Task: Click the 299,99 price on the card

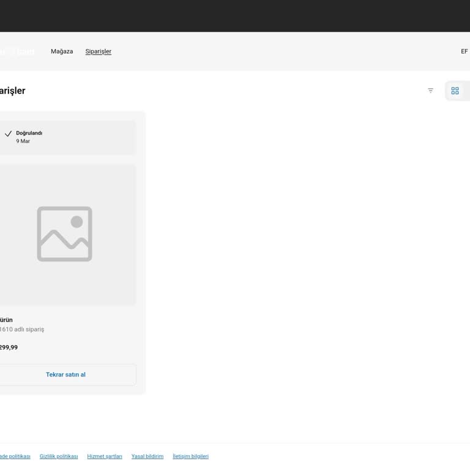Action: pyautogui.click(x=9, y=348)
